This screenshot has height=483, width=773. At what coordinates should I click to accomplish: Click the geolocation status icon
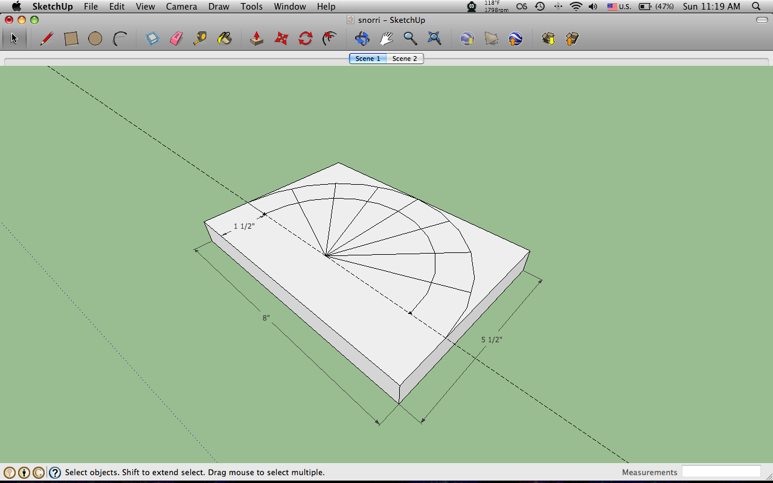[x=10, y=473]
